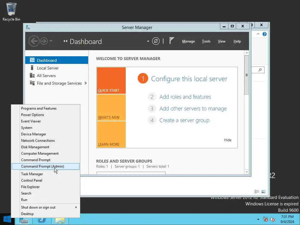Viewport: 300px width, 225px height.
Task: Open File Explorer from the taskbar
Action: click(60, 220)
